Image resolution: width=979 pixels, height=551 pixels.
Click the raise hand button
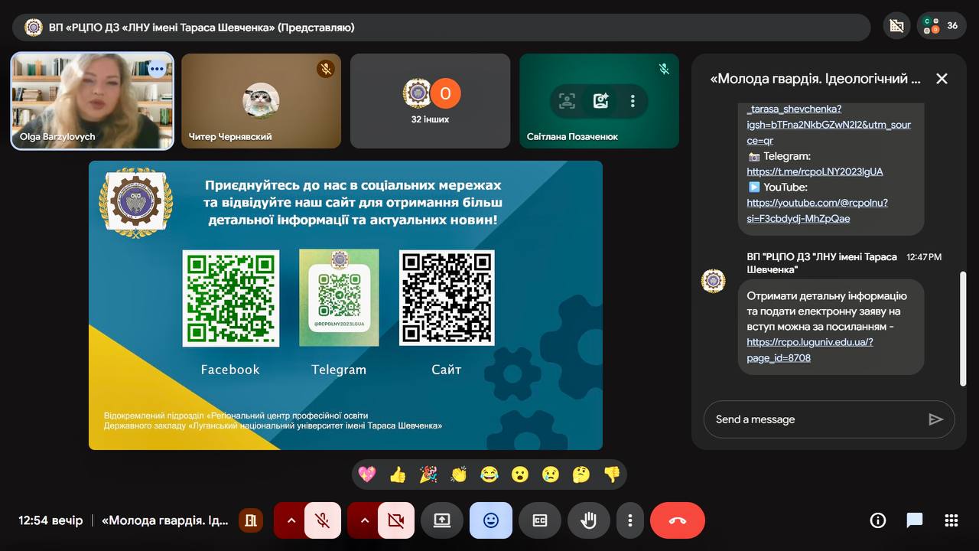pyautogui.click(x=588, y=520)
